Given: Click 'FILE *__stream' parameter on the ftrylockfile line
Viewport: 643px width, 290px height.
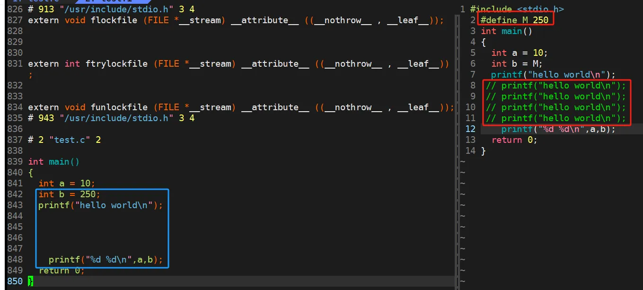Looking at the screenshot, I should (194, 64).
